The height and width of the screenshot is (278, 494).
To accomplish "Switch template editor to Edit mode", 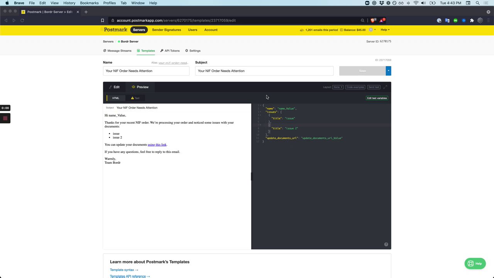I will 114,87.
